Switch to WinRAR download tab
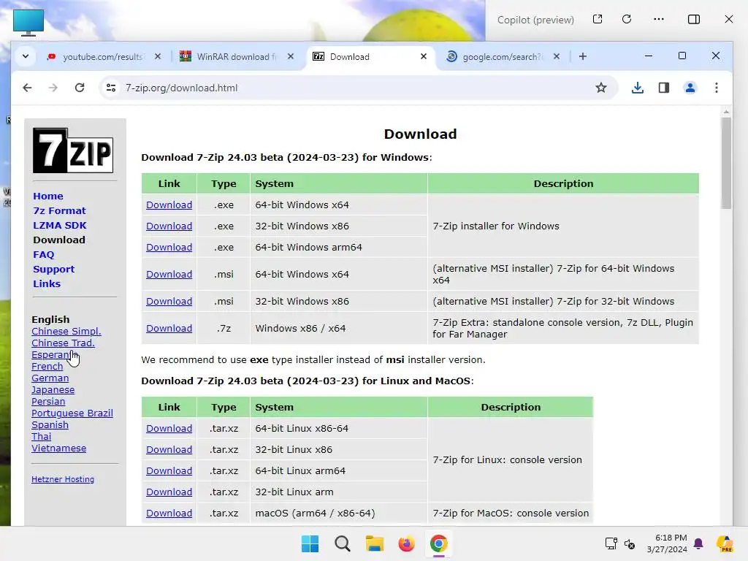This screenshot has width=748, height=561. pyautogui.click(x=236, y=57)
